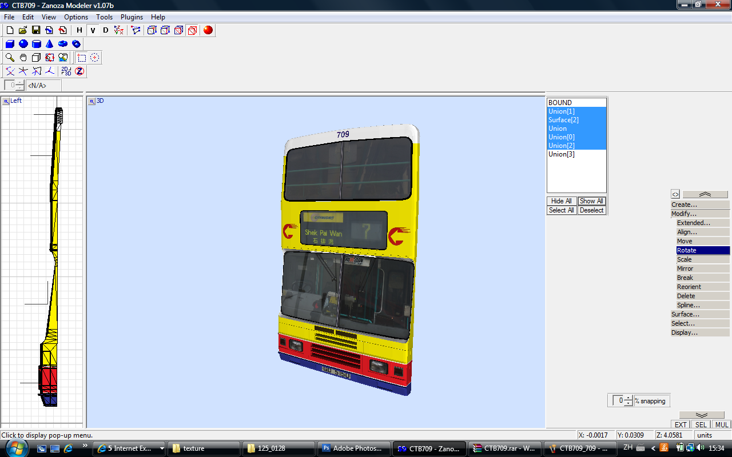Create a cone primitive
Viewport: 732px width, 457px height.
(x=50, y=44)
